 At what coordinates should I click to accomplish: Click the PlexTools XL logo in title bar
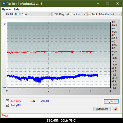pyautogui.click(x=4, y=4)
